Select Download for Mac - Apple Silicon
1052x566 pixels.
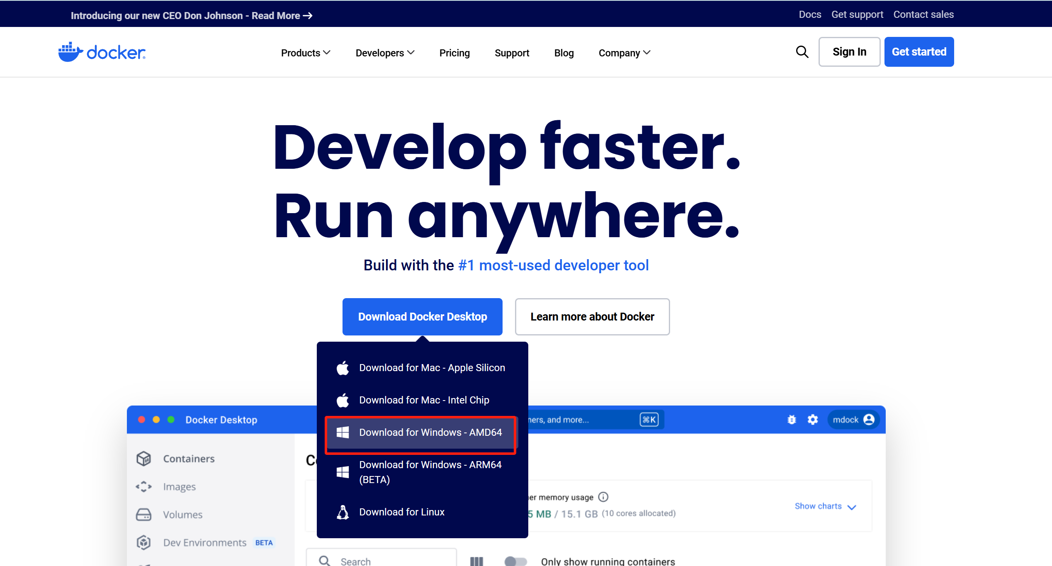tap(432, 368)
